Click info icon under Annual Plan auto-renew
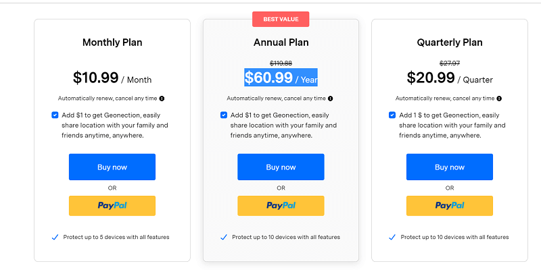Screen dimensions: 541x270 [331, 99]
